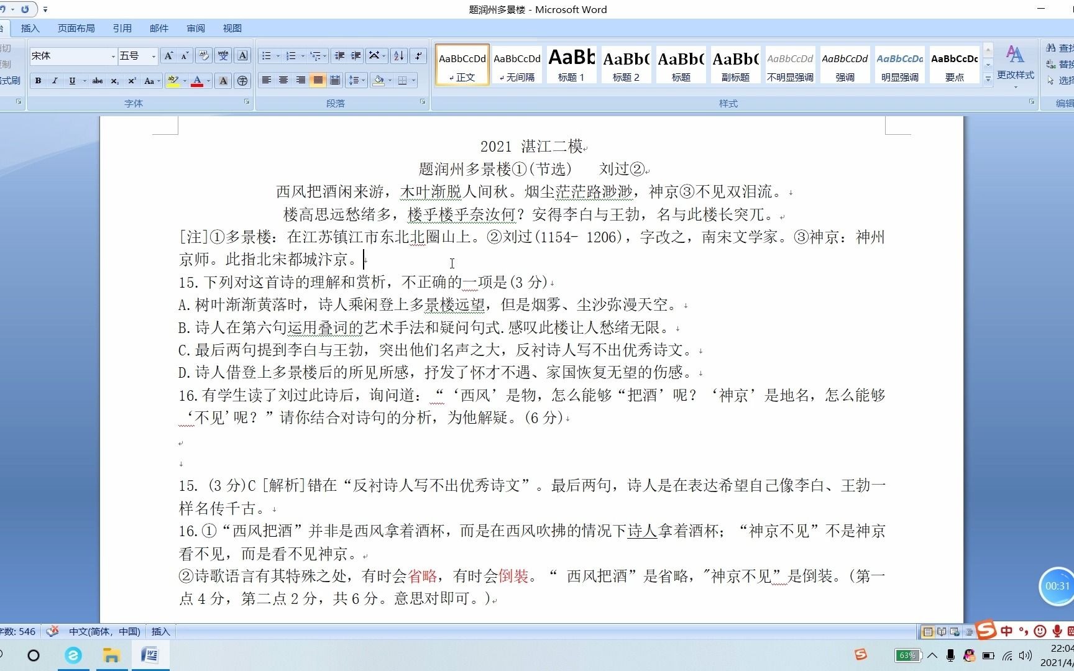
Task: Open the 审阅 ribbon tab
Action: click(196, 28)
